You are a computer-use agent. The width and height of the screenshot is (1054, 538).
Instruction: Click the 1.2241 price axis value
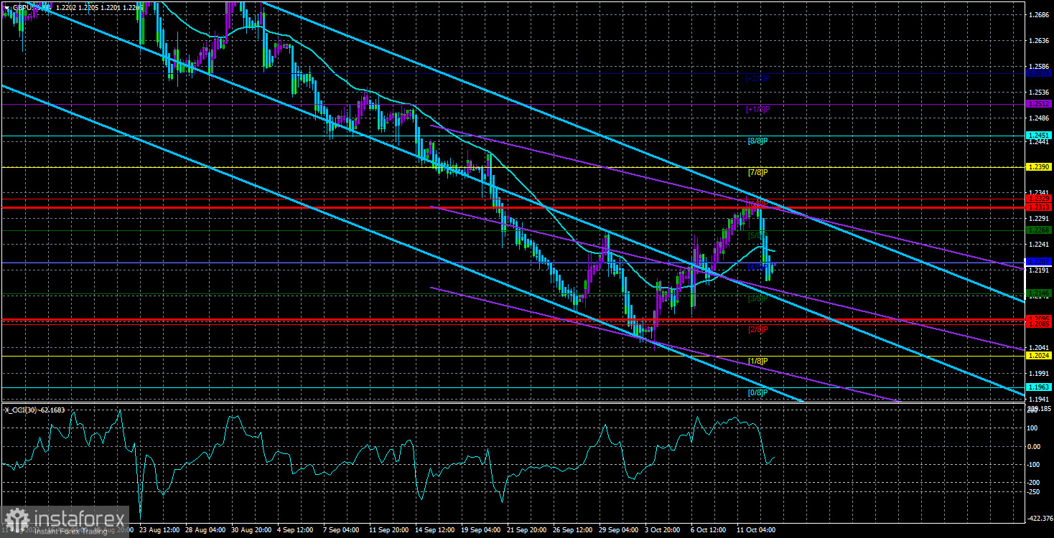(x=1039, y=244)
